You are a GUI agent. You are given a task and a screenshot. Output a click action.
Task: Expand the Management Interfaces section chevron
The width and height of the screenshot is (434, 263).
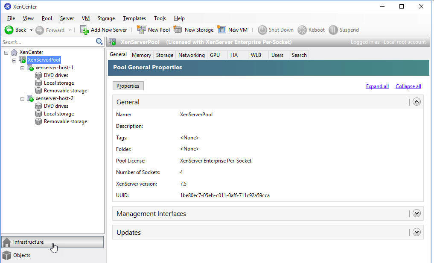click(417, 213)
